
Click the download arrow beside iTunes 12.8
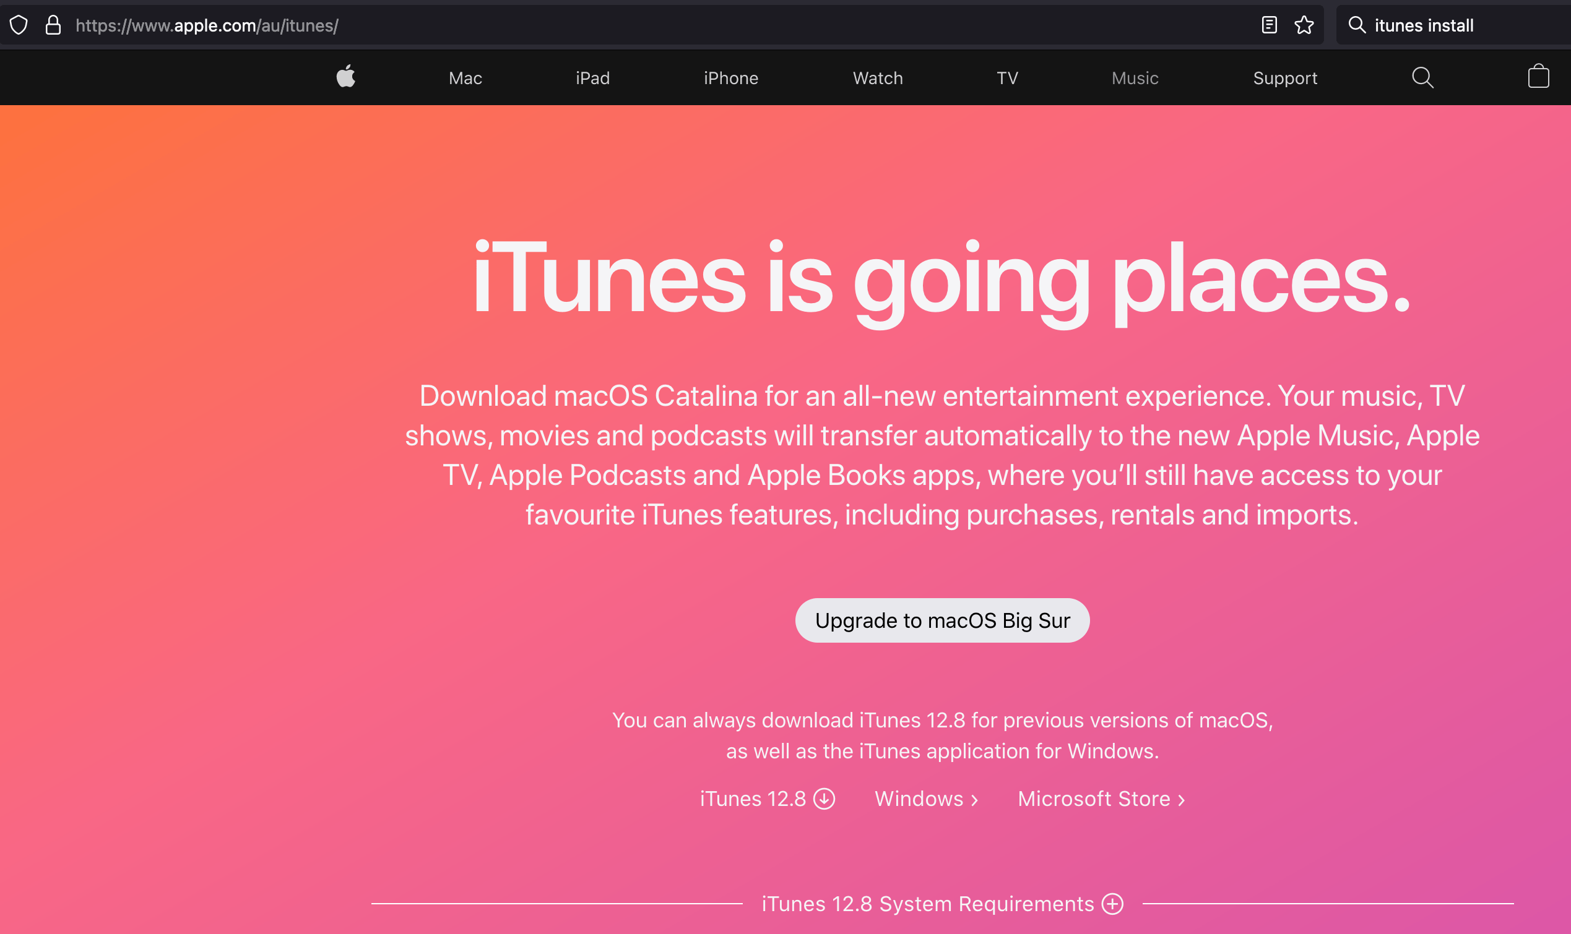[x=824, y=798]
